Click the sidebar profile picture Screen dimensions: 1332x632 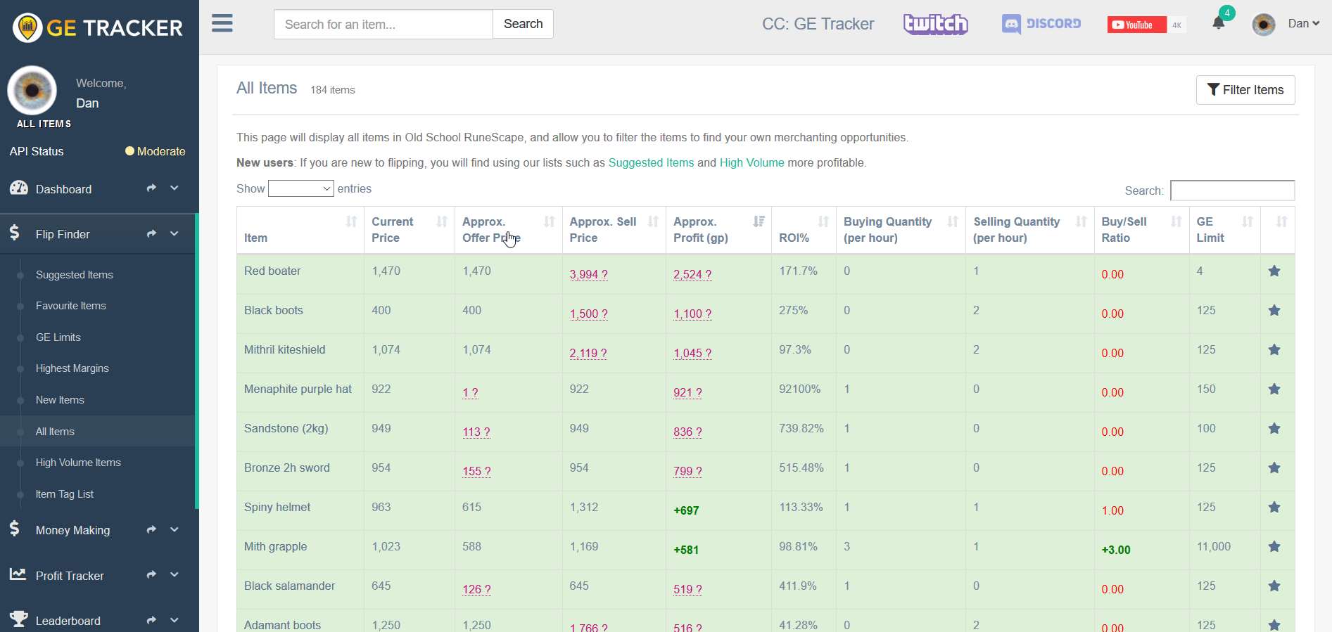32,91
